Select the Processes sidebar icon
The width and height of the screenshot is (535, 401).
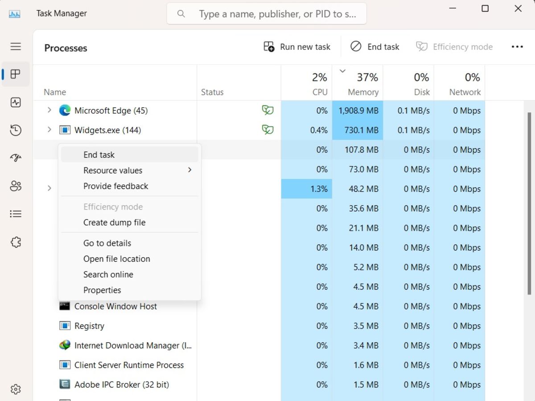(16, 74)
